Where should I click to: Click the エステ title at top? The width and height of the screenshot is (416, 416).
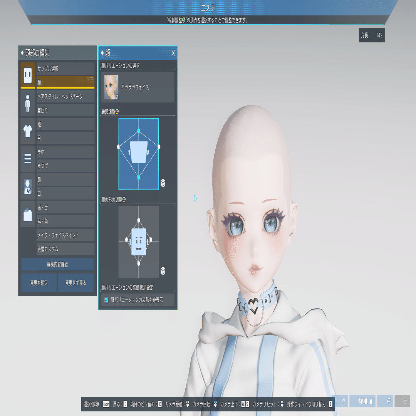[x=208, y=8]
